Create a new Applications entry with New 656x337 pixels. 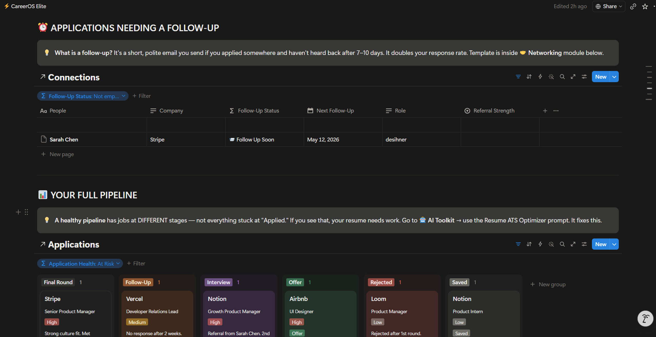coord(601,244)
